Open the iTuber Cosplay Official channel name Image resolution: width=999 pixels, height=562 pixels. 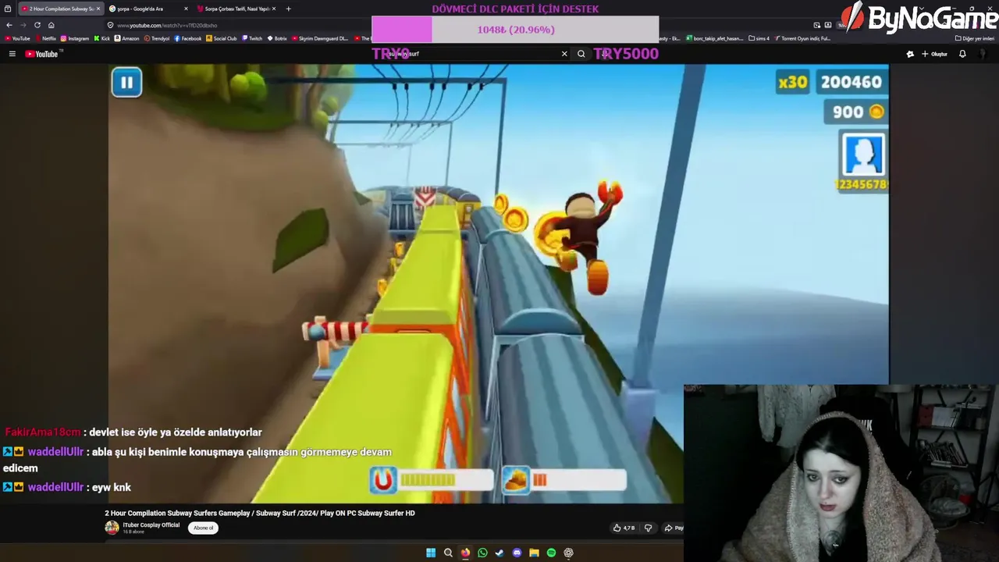[x=151, y=525]
